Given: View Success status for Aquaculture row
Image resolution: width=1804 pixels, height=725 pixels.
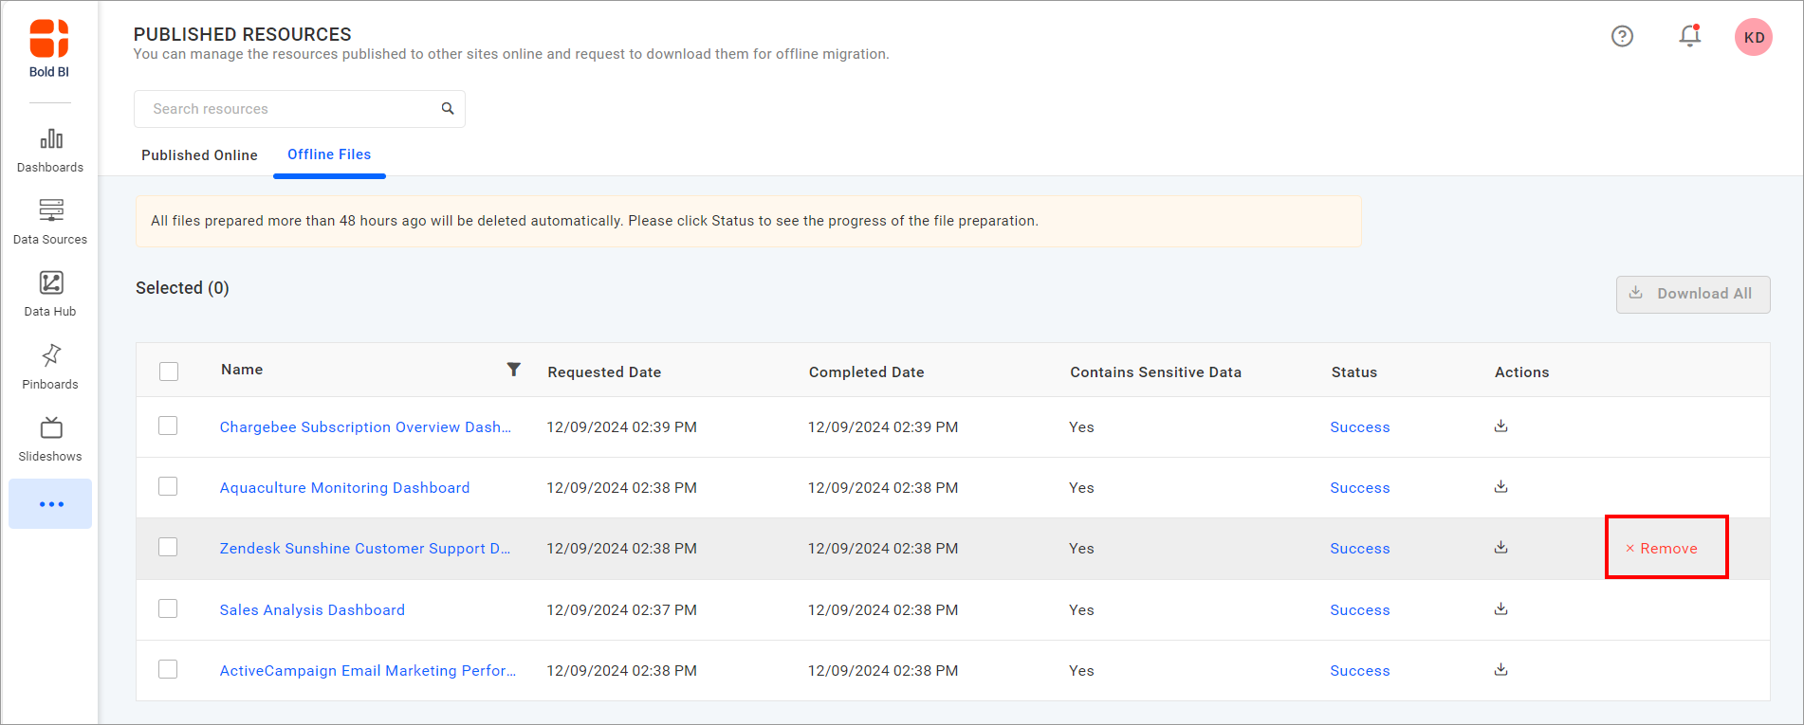Looking at the screenshot, I should point(1359,488).
